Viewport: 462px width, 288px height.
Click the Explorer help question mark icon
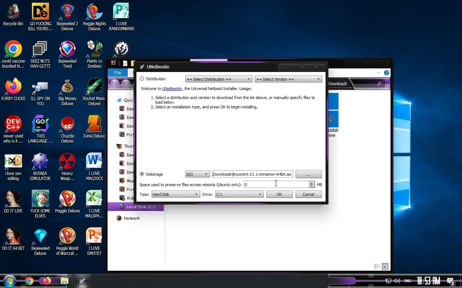pyautogui.click(x=386, y=73)
